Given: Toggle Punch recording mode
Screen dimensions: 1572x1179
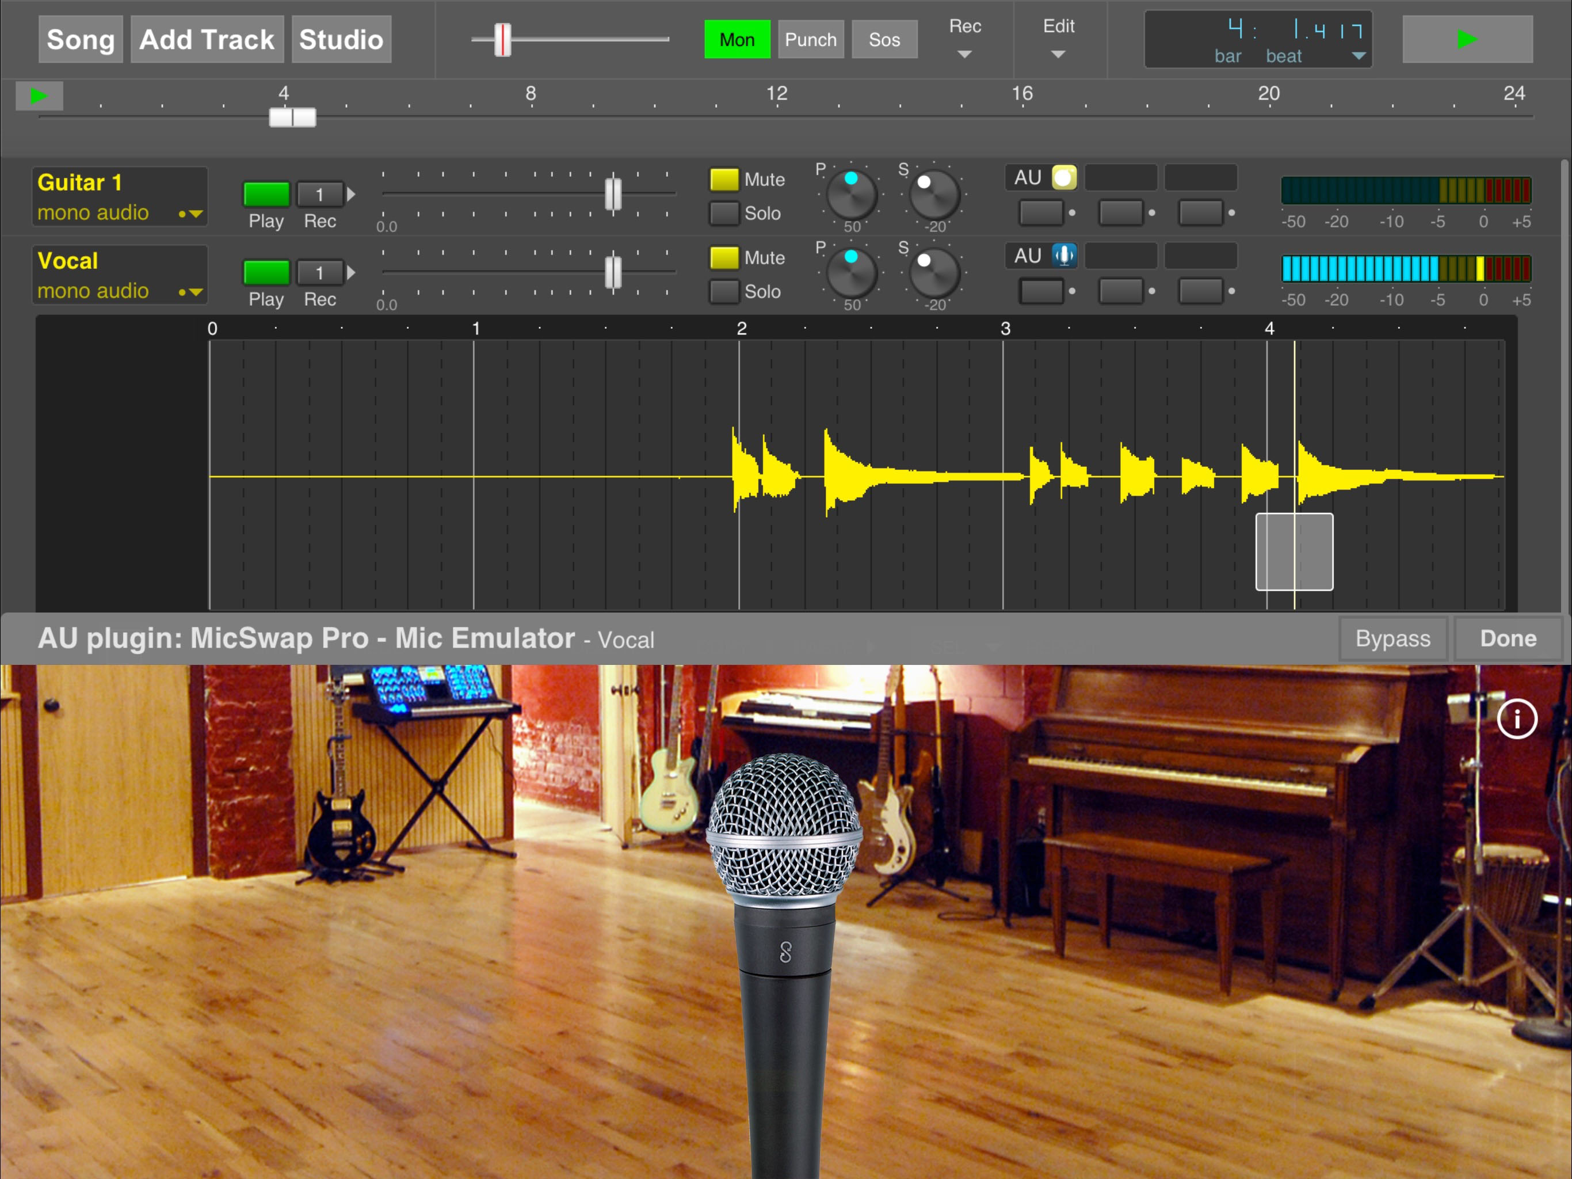Looking at the screenshot, I should [810, 39].
